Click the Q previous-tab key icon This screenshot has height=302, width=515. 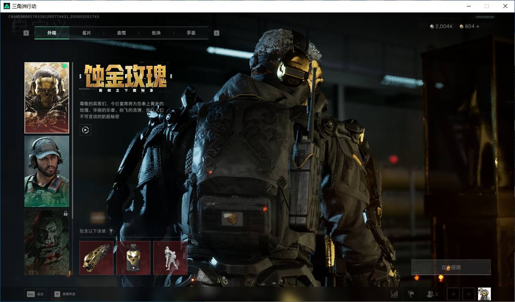pos(27,33)
